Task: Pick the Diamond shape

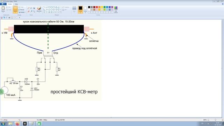Action: coord(47,9)
